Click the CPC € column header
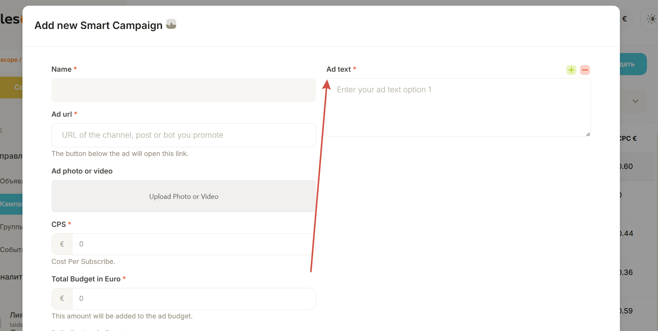658x331 pixels. coord(628,138)
